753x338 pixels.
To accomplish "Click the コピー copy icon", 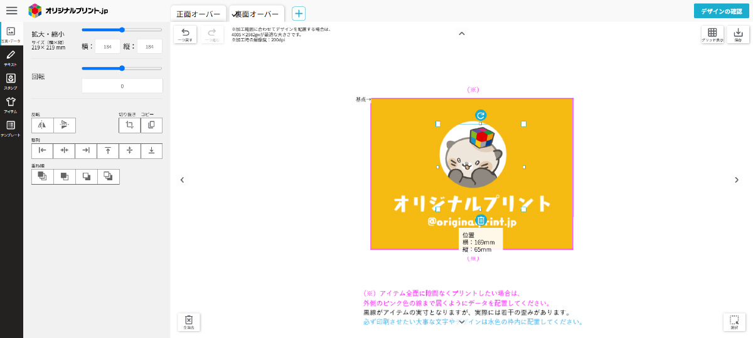I will tap(151, 125).
